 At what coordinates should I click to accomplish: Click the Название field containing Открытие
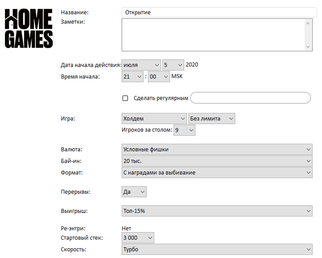[219, 12]
